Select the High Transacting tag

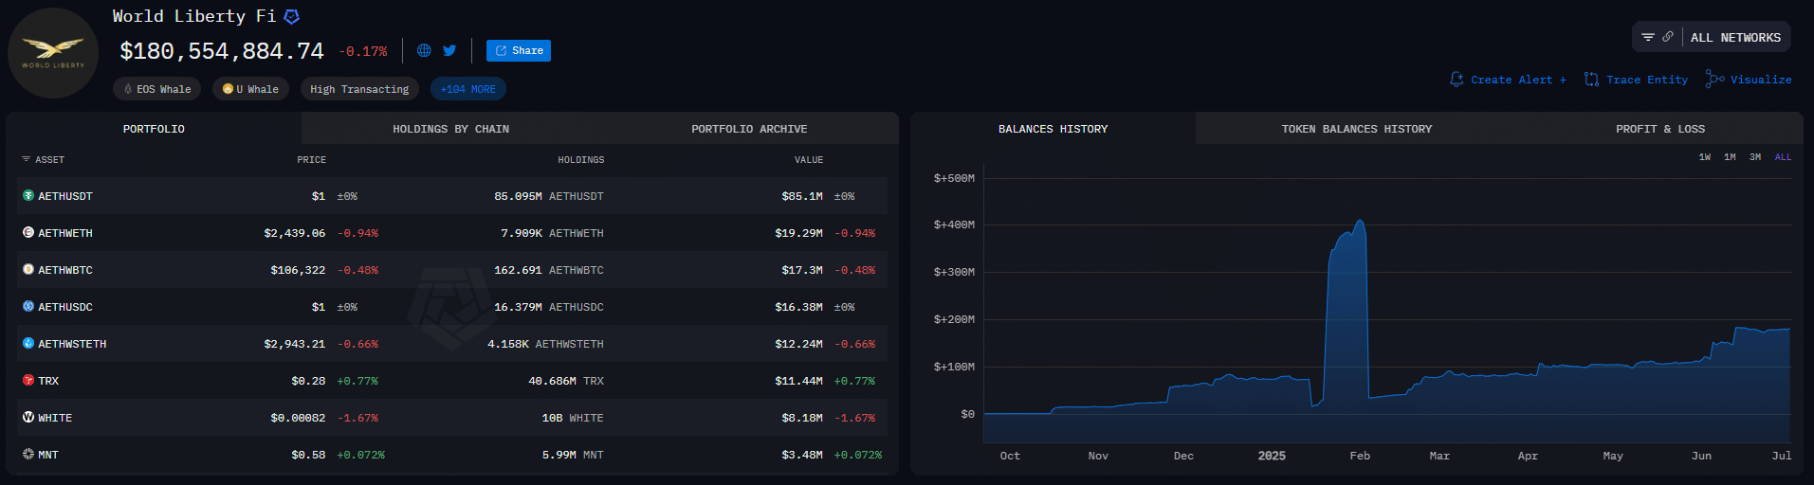tap(359, 89)
